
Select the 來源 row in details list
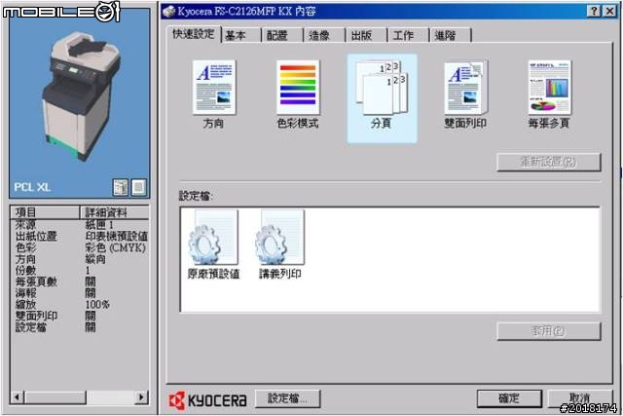[80, 225]
